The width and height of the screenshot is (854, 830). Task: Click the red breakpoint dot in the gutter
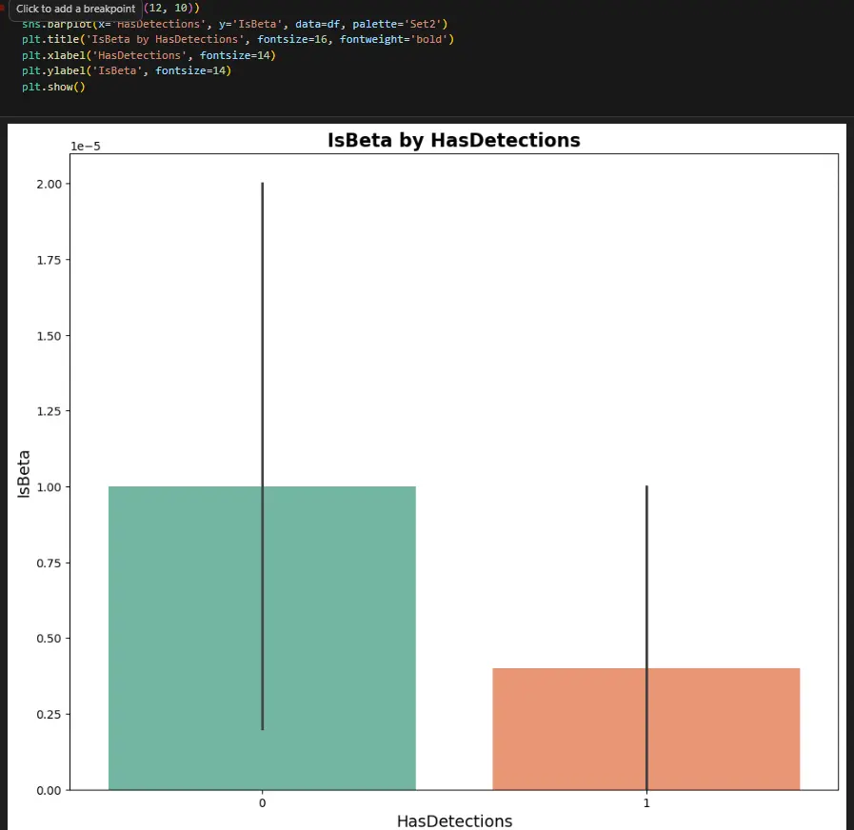tap(2, 7)
